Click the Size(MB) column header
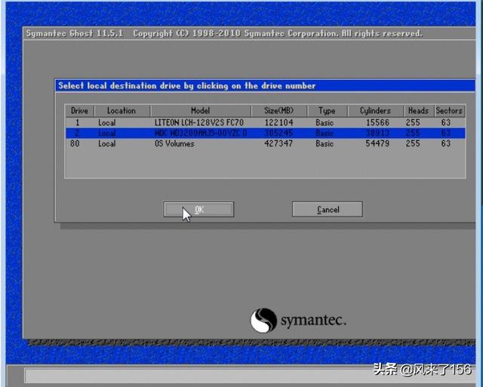 coord(278,111)
